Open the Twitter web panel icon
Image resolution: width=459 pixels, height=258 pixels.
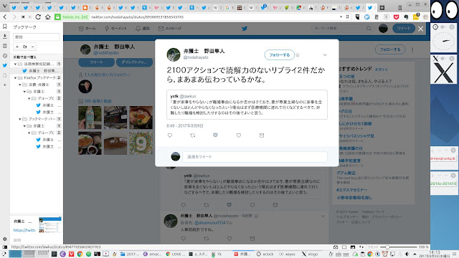(5, 65)
